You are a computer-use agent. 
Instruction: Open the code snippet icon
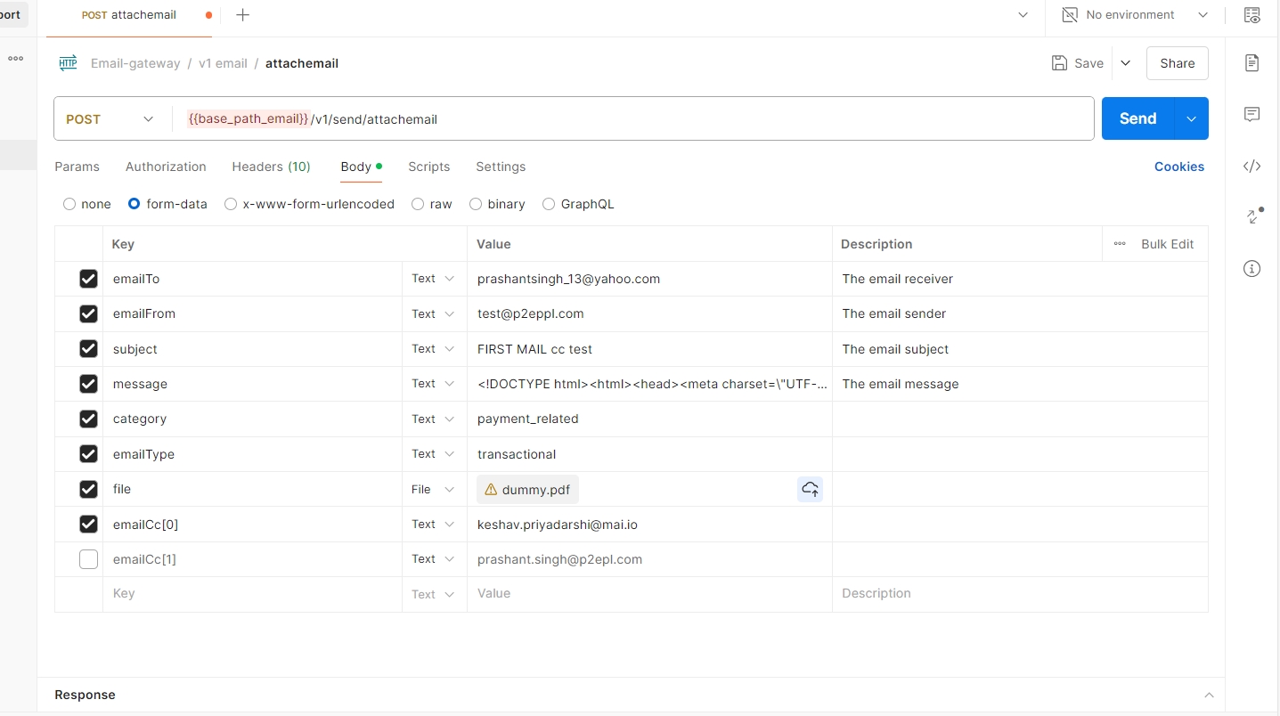(1252, 167)
